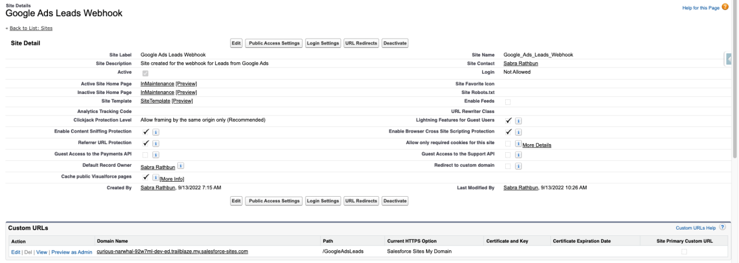The width and height of the screenshot is (739, 263).
Task: Click the bottom URL Redirects button
Action: pyautogui.click(x=361, y=201)
